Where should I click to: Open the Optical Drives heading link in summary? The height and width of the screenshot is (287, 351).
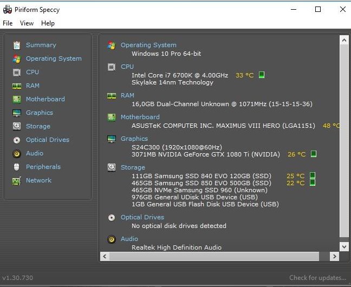click(142, 217)
